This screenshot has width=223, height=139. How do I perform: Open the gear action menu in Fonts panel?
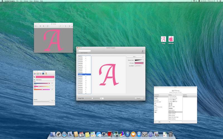click(159, 122)
